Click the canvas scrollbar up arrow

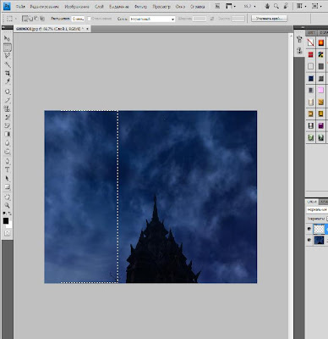(291, 36)
